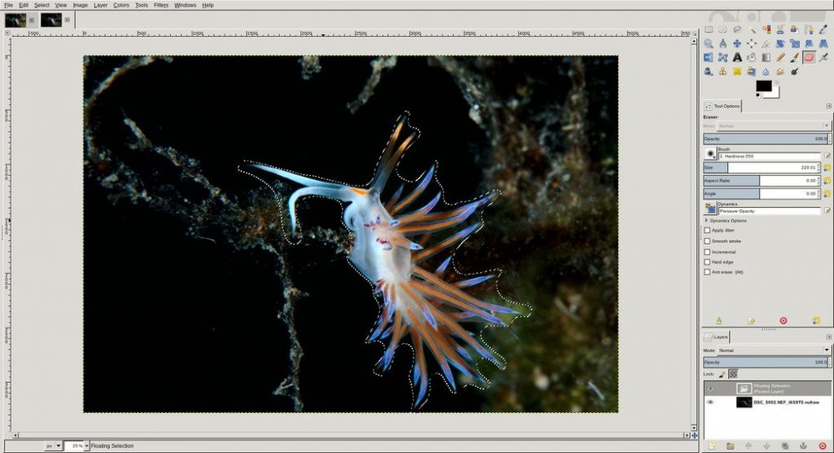Viewport: 834px width, 453px height.
Task: Select the Zoom magnifier tool
Action: pos(709,43)
